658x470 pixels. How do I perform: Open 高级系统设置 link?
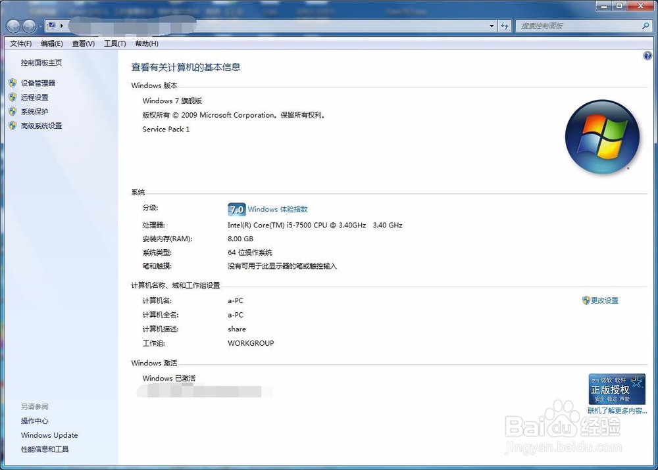pos(41,126)
